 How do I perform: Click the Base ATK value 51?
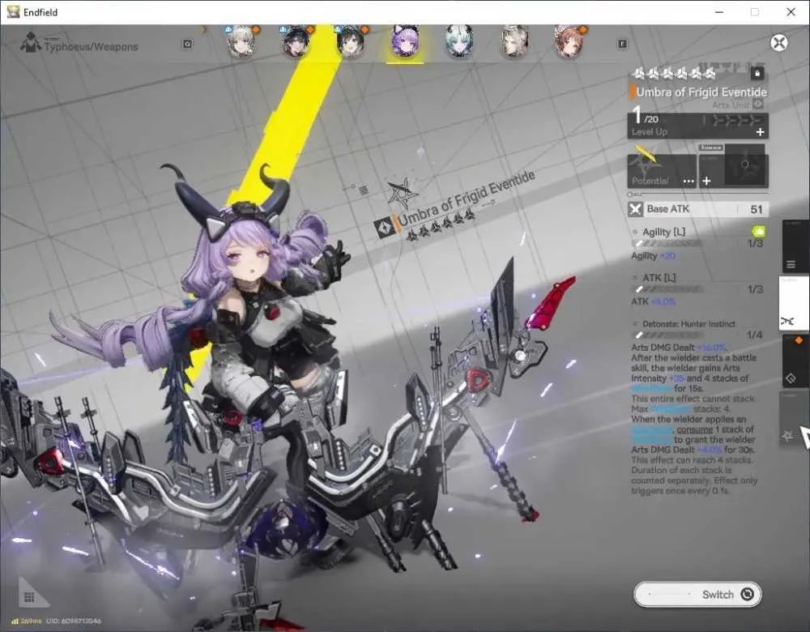click(x=757, y=209)
